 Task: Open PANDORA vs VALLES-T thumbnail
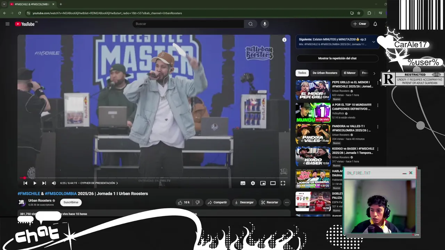click(x=313, y=134)
